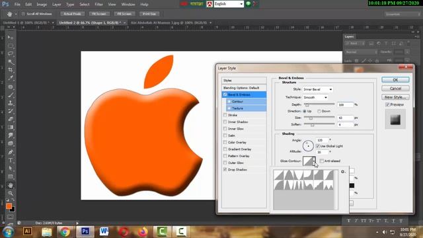
Task: Open Illustrator from the taskbar
Action: coord(27,231)
